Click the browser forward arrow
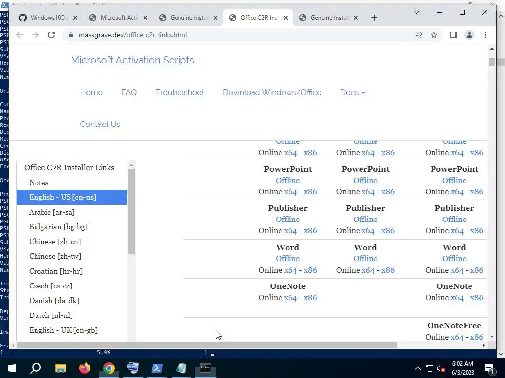Image resolution: width=505 pixels, height=378 pixels. pyautogui.click(x=36, y=35)
